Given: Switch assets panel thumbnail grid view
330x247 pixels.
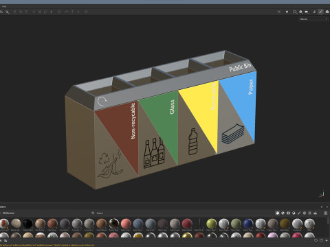Looking at the screenshot, I should [x=326, y=213].
